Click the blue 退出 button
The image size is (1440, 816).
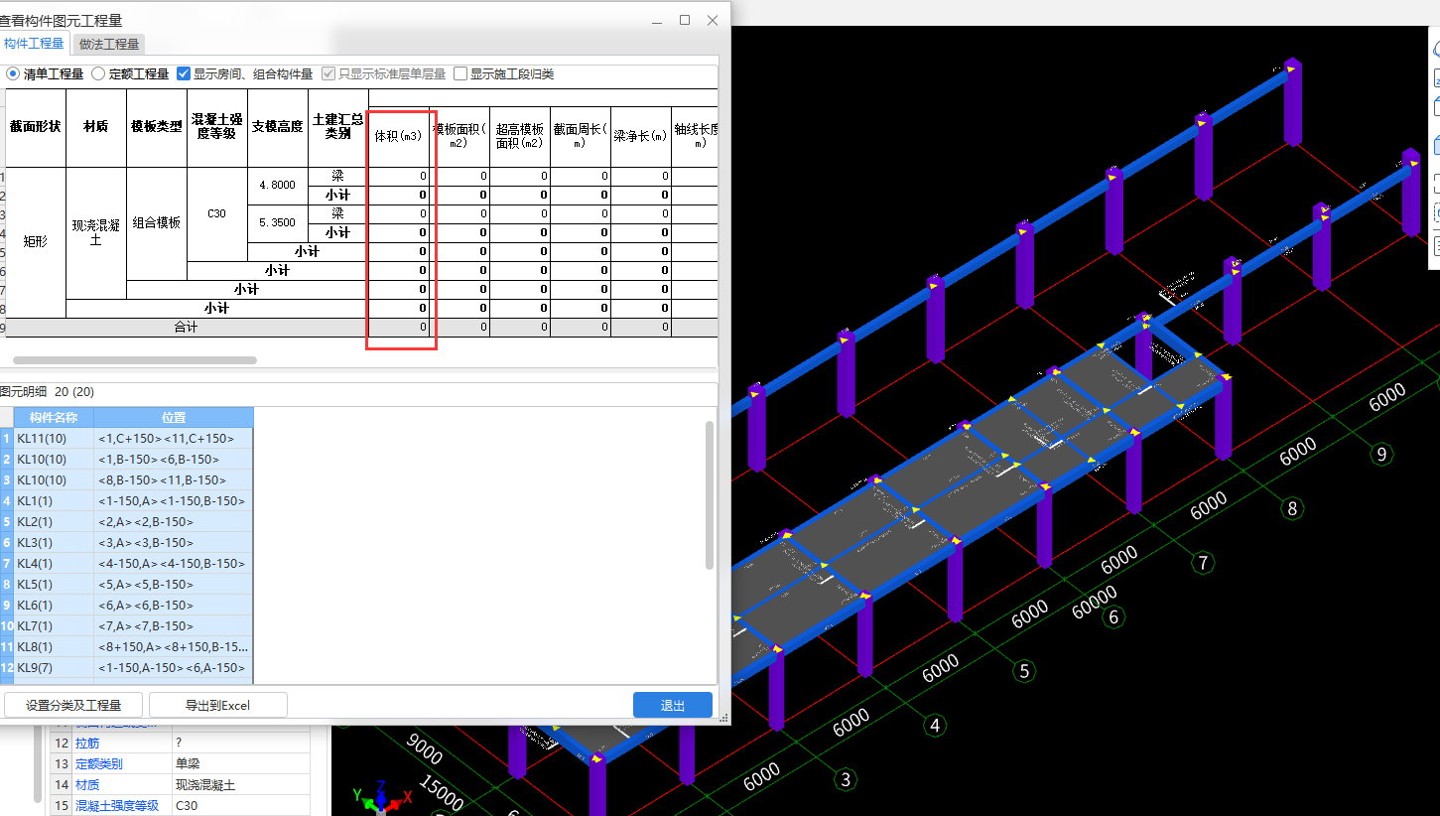pos(673,705)
